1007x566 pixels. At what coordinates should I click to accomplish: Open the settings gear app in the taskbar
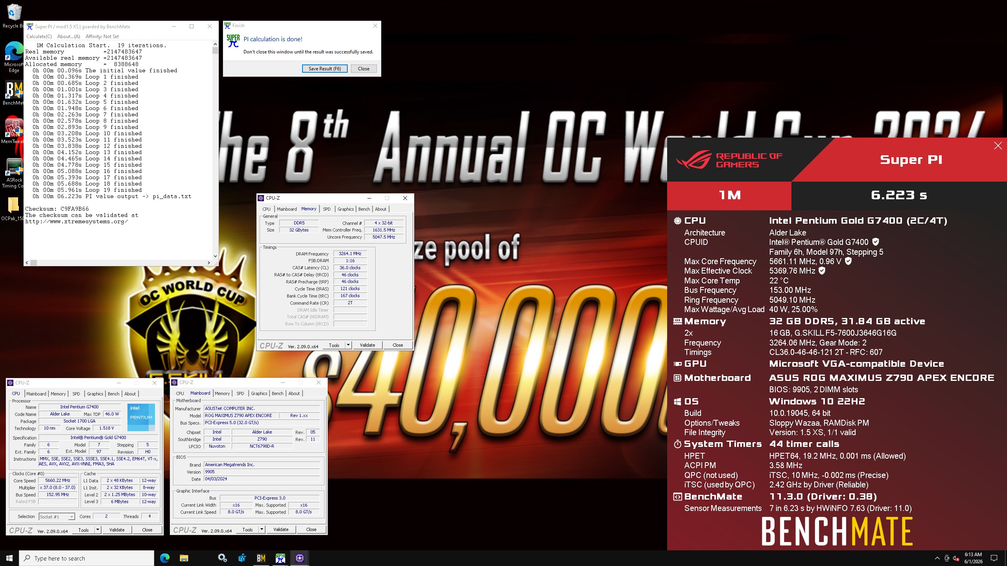coord(222,558)
